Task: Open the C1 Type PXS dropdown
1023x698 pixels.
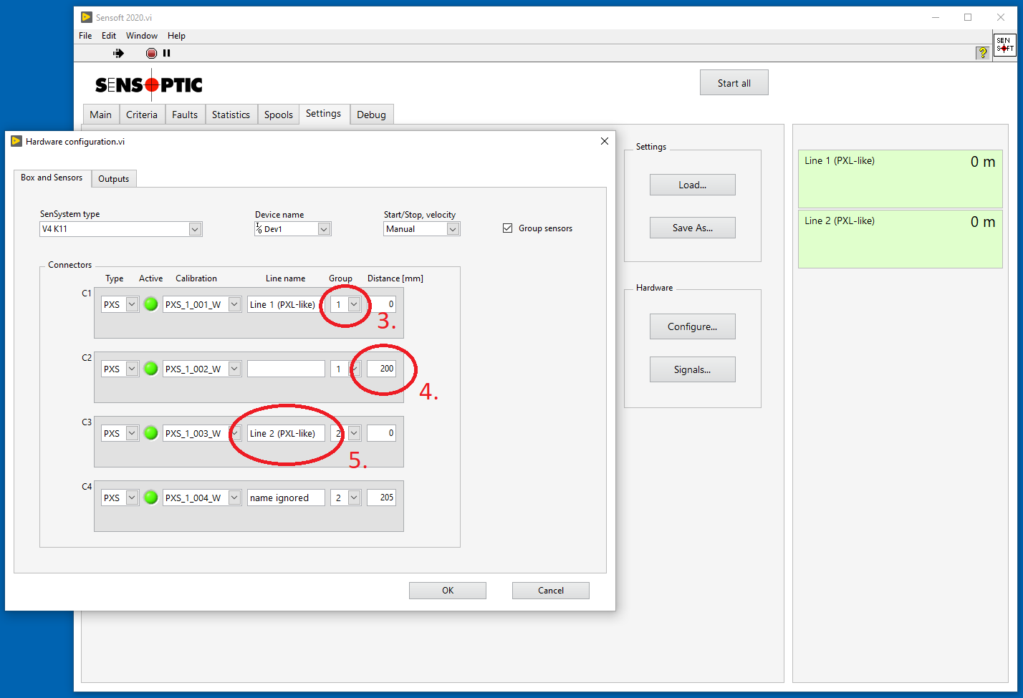Action: [132, 304]
